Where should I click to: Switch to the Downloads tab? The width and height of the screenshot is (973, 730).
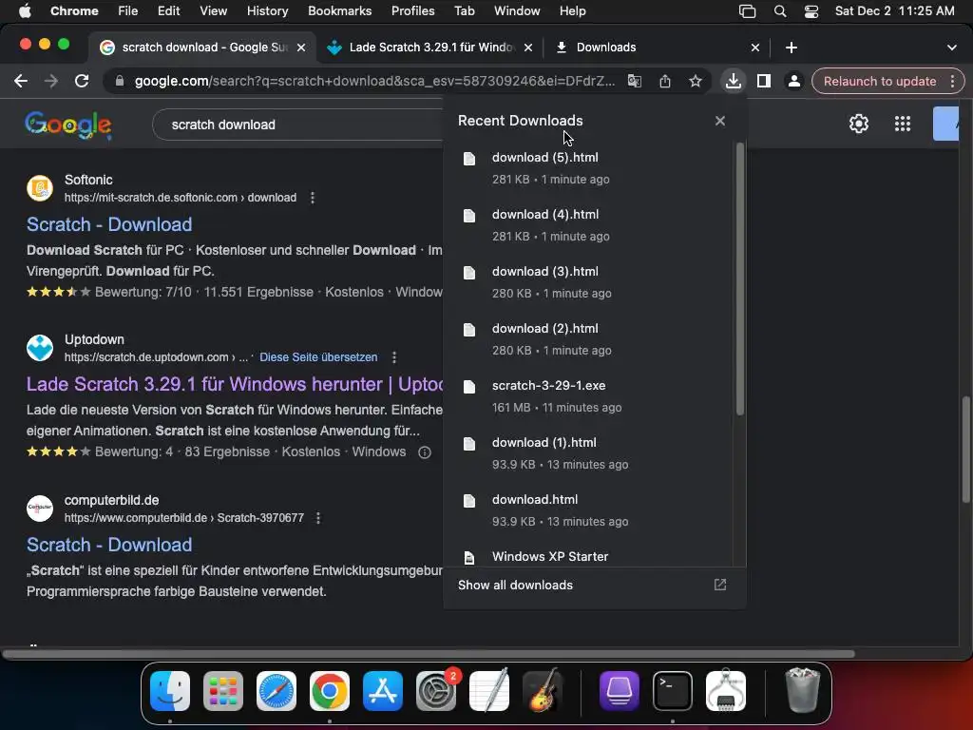[x=658, y=48]
